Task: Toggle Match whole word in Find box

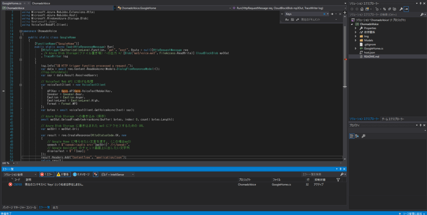Action: [x=292, y=20]
